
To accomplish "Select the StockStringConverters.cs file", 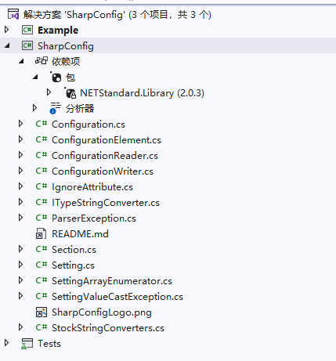I will tap(108, 328).
